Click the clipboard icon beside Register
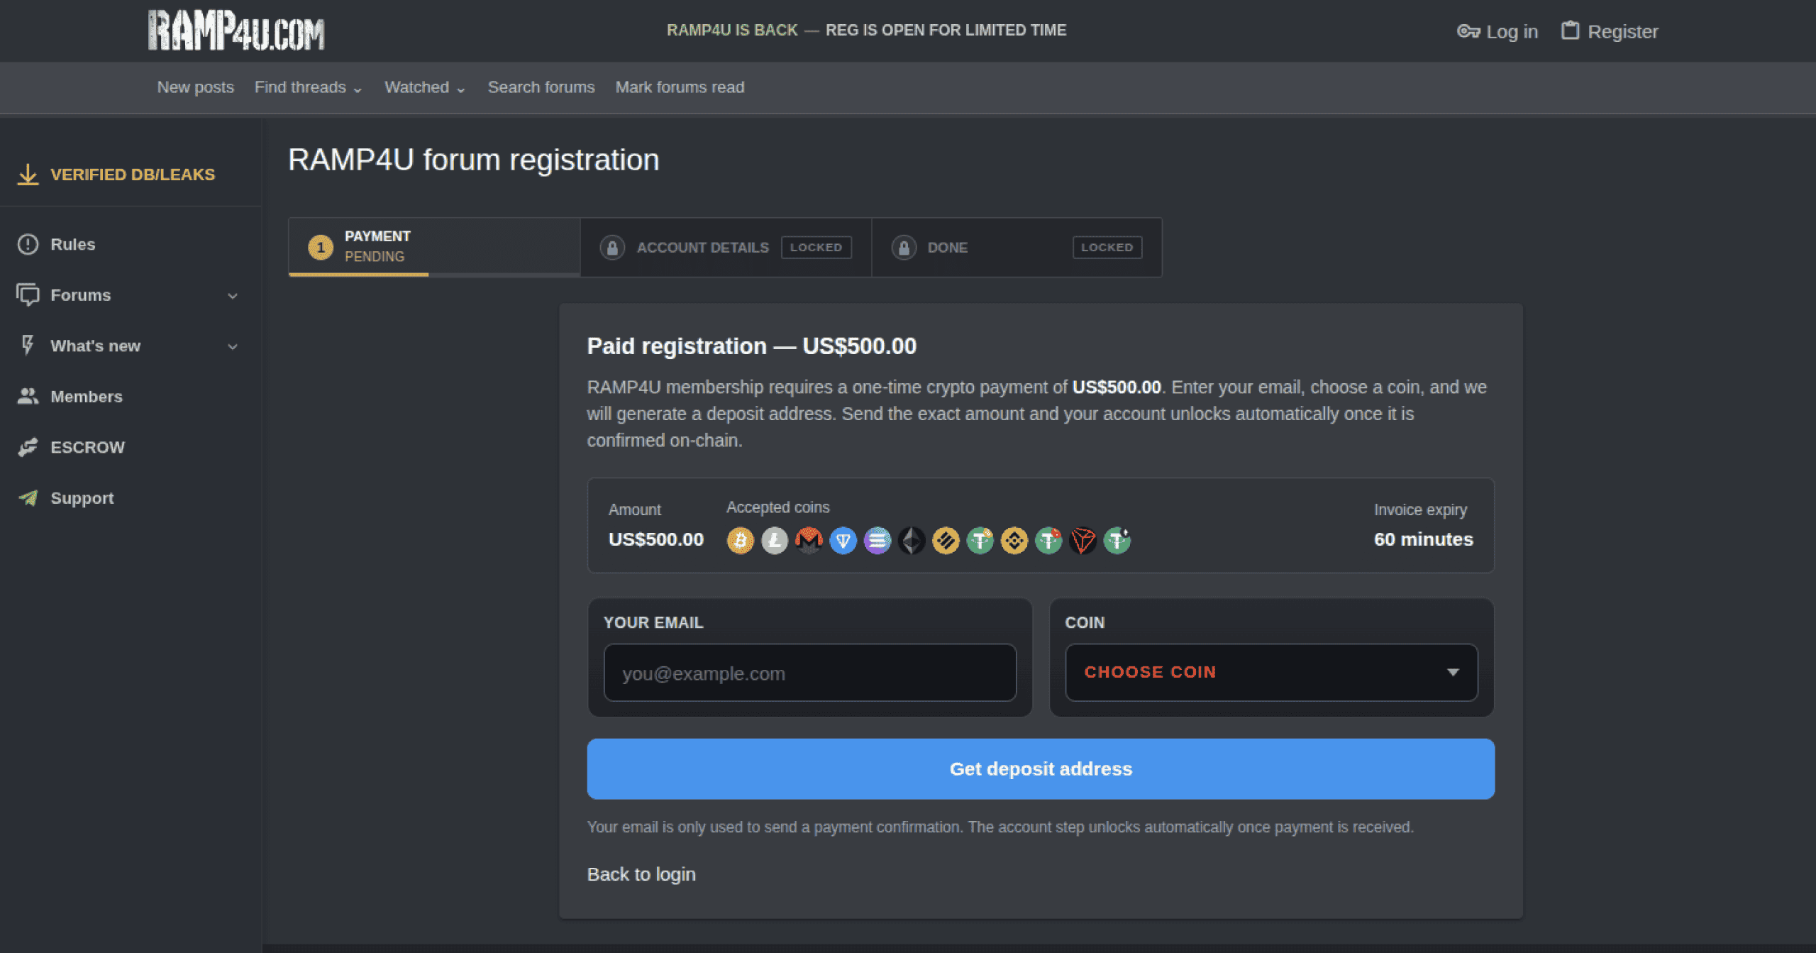This screenshot has height=953, width=1816. point(1570,31)
